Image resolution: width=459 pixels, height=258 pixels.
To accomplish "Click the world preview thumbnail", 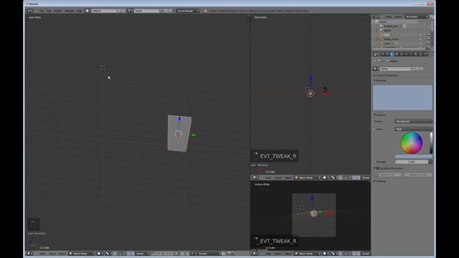I will (x=402, y=97).
